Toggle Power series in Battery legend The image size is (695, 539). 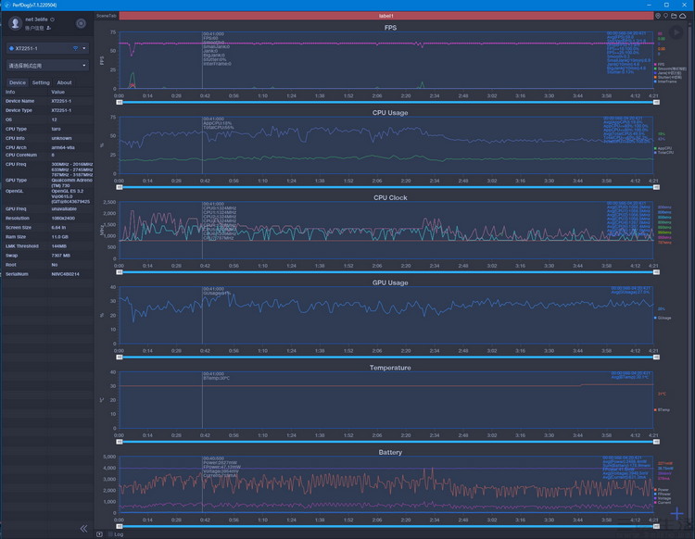point(662,490)
